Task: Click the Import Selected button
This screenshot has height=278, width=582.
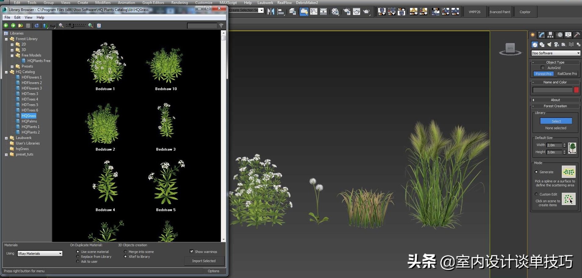Action: click(x=204, y=261)
